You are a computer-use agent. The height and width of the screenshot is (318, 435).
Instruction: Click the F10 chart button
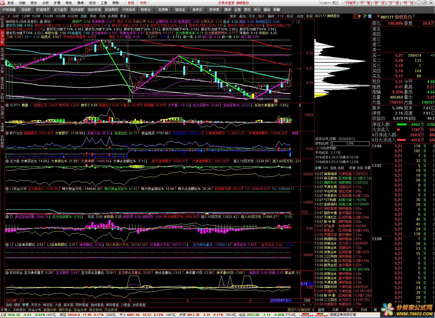pos(281,16)
